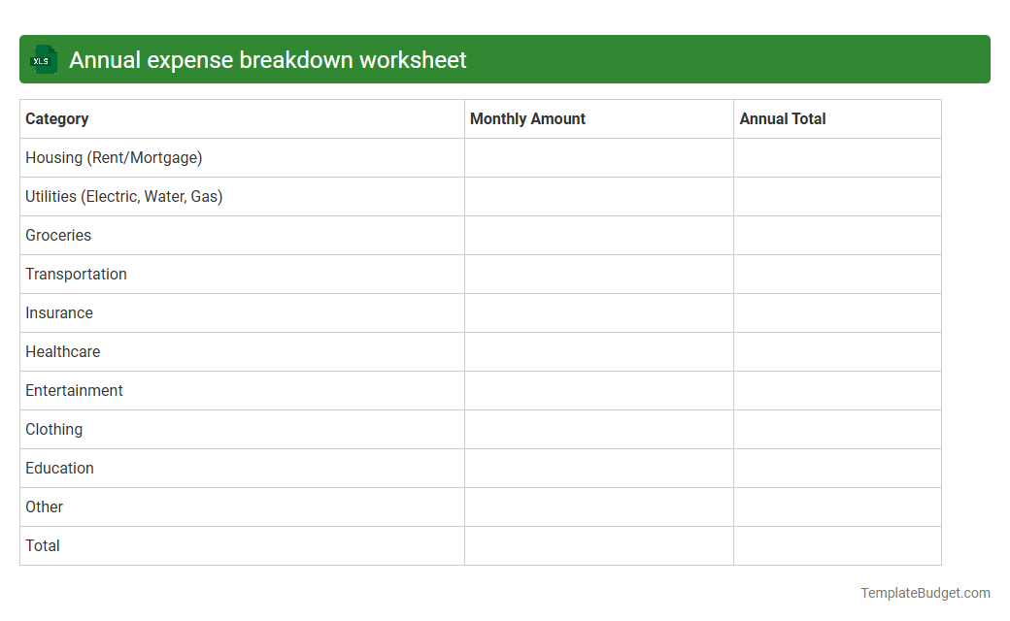Screen dimensions: 1010x621
Task: Select the Clothing category cell
Action: (x=53, y=429)
